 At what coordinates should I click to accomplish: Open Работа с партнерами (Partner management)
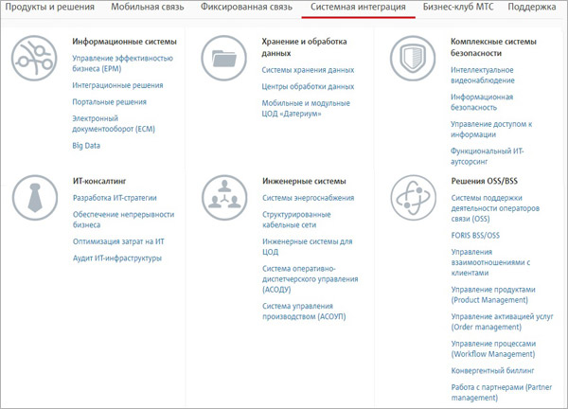pos(502,392)
